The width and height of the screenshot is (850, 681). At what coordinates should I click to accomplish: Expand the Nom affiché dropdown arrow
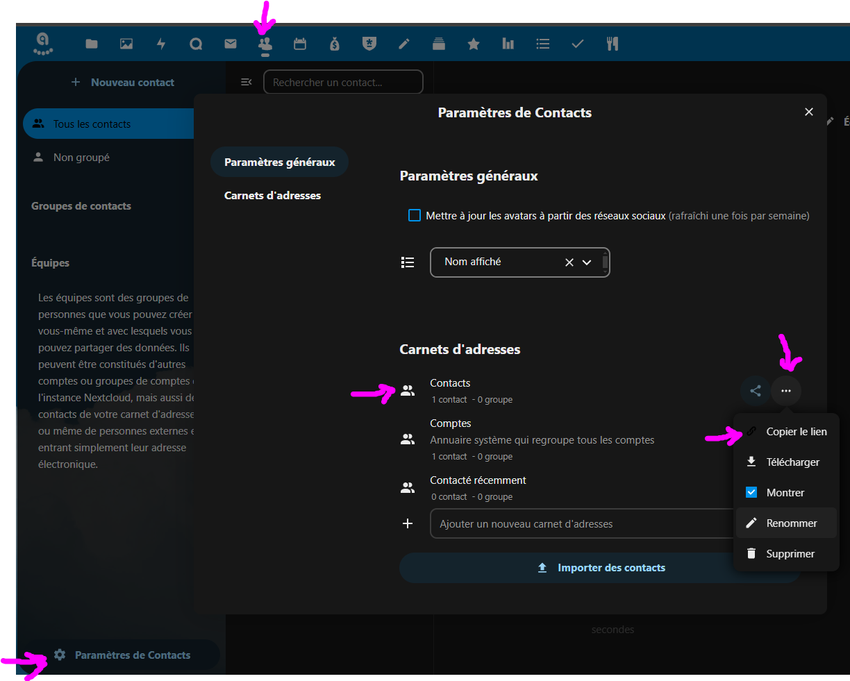(x=587, y=262)
